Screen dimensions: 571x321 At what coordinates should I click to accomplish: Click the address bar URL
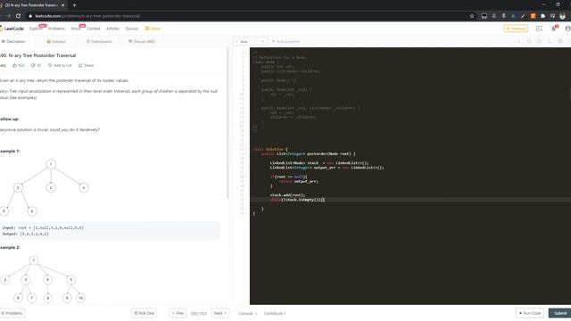(x=87, y=16)
